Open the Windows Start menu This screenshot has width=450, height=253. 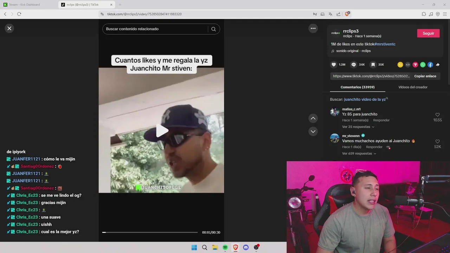click(194, 247)
